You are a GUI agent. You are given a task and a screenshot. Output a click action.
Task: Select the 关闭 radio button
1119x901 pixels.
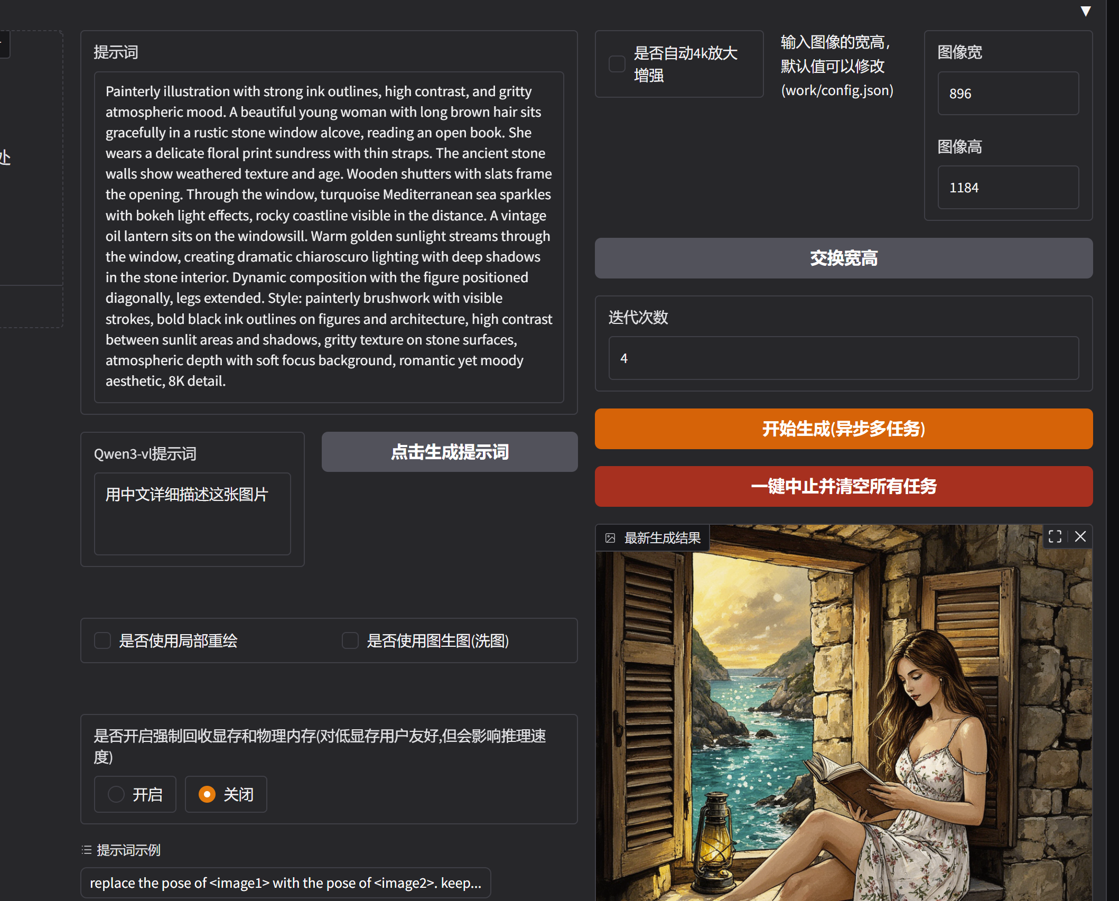[x=207, y=794]
